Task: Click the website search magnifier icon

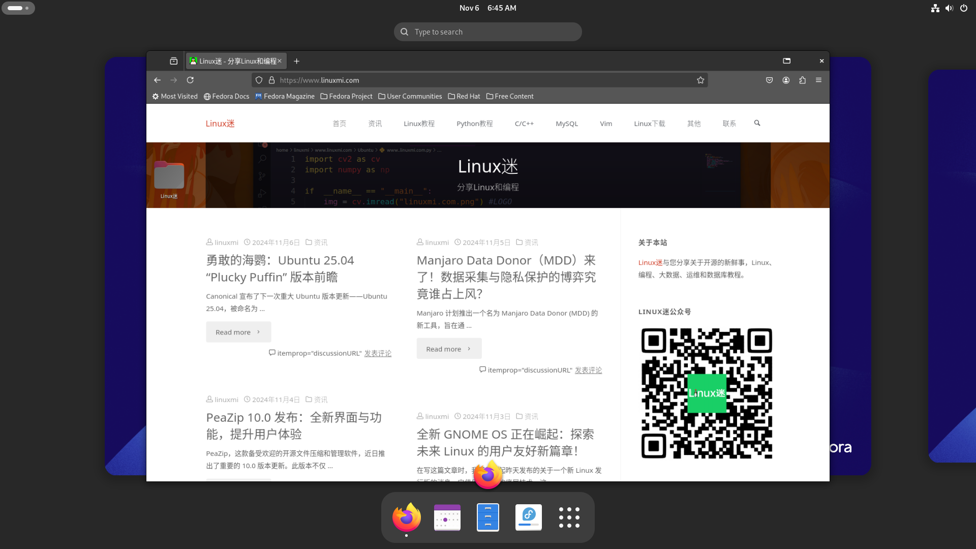Action: (757, 123)
